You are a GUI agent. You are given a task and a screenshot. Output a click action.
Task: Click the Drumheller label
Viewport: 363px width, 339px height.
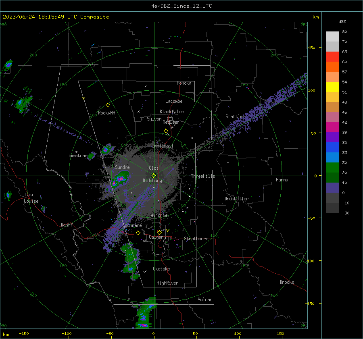point(236,199)
